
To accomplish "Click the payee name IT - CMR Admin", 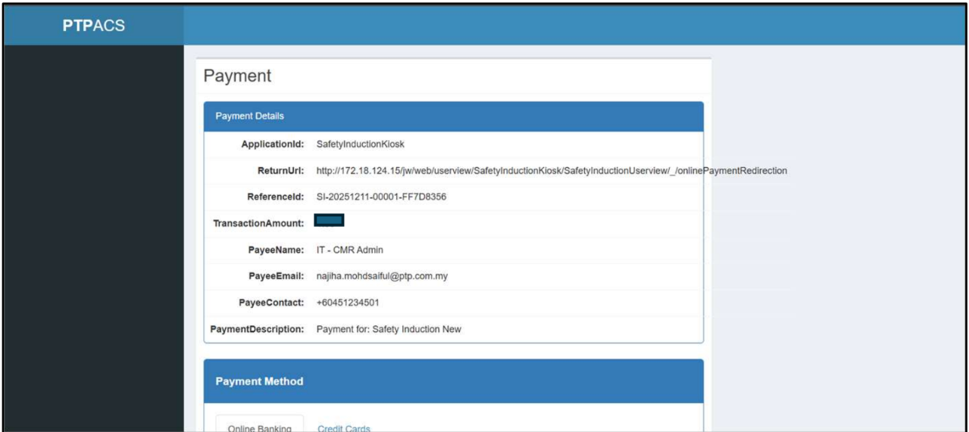I will click(x=355, y=250).
